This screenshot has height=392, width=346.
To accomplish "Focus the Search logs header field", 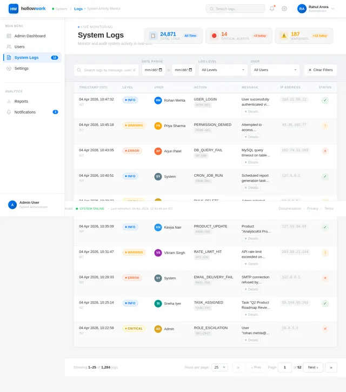I will [x=235, y=9].
